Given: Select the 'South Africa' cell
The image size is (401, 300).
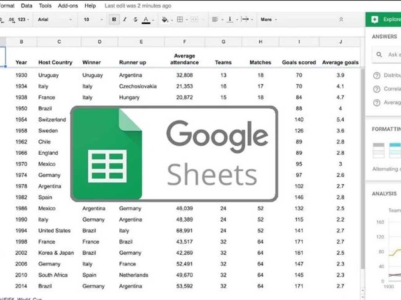Looking at the screenshot, I should [53, 275].
